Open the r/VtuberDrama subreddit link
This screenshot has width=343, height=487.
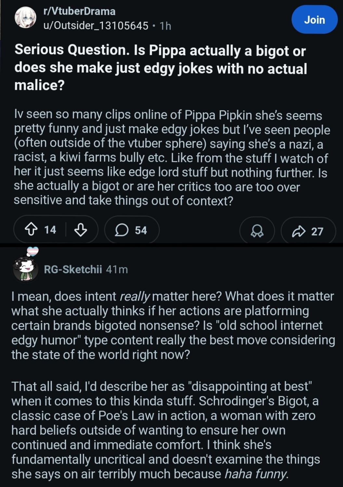coord(80,11)
